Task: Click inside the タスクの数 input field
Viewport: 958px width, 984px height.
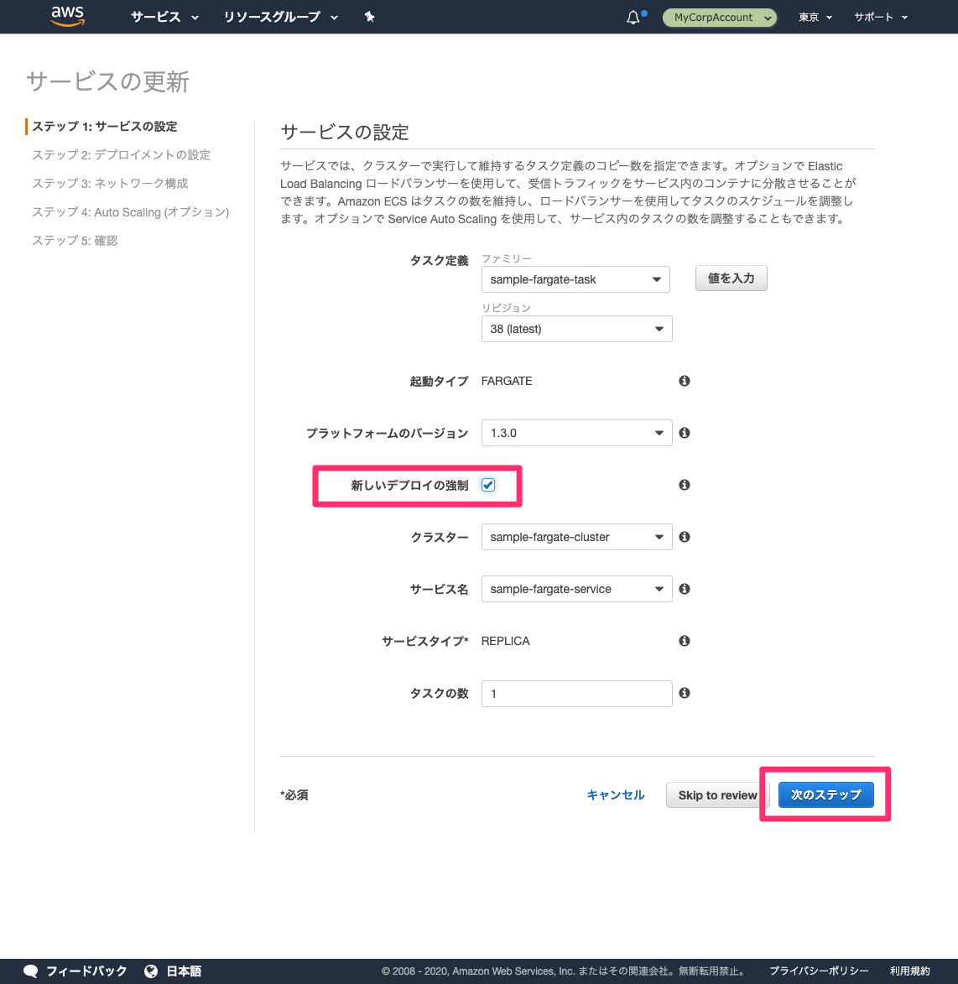Action: click(x=576, y=693)
